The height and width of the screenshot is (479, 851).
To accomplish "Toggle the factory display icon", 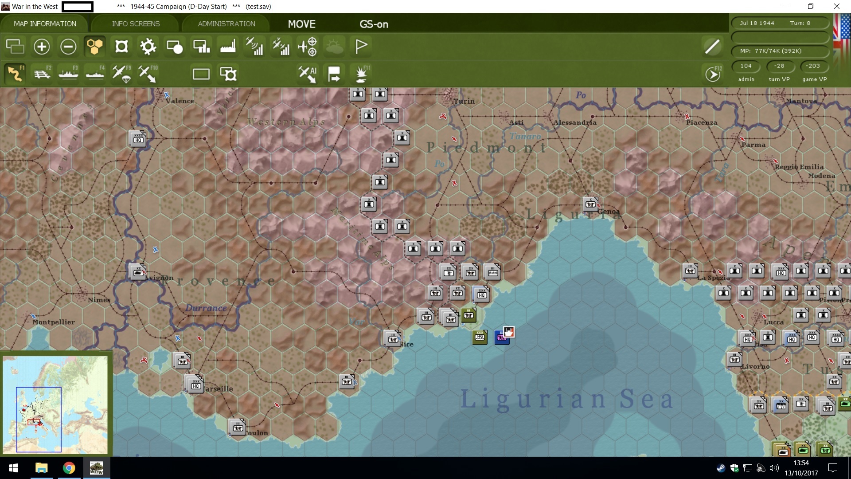I will (228, 47).
